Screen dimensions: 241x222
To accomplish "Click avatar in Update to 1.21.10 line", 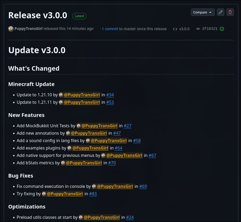I will point(61,95).
